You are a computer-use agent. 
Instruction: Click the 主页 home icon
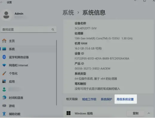[4, 41]
